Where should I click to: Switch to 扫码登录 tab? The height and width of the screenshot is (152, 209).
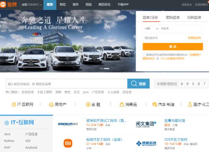pyautogui.click(x=194, y=18)
